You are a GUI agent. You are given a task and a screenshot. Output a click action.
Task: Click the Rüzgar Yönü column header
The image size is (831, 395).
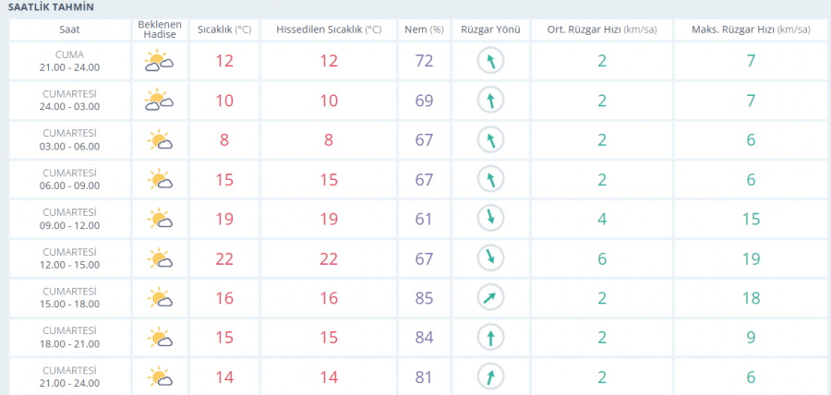491,30
